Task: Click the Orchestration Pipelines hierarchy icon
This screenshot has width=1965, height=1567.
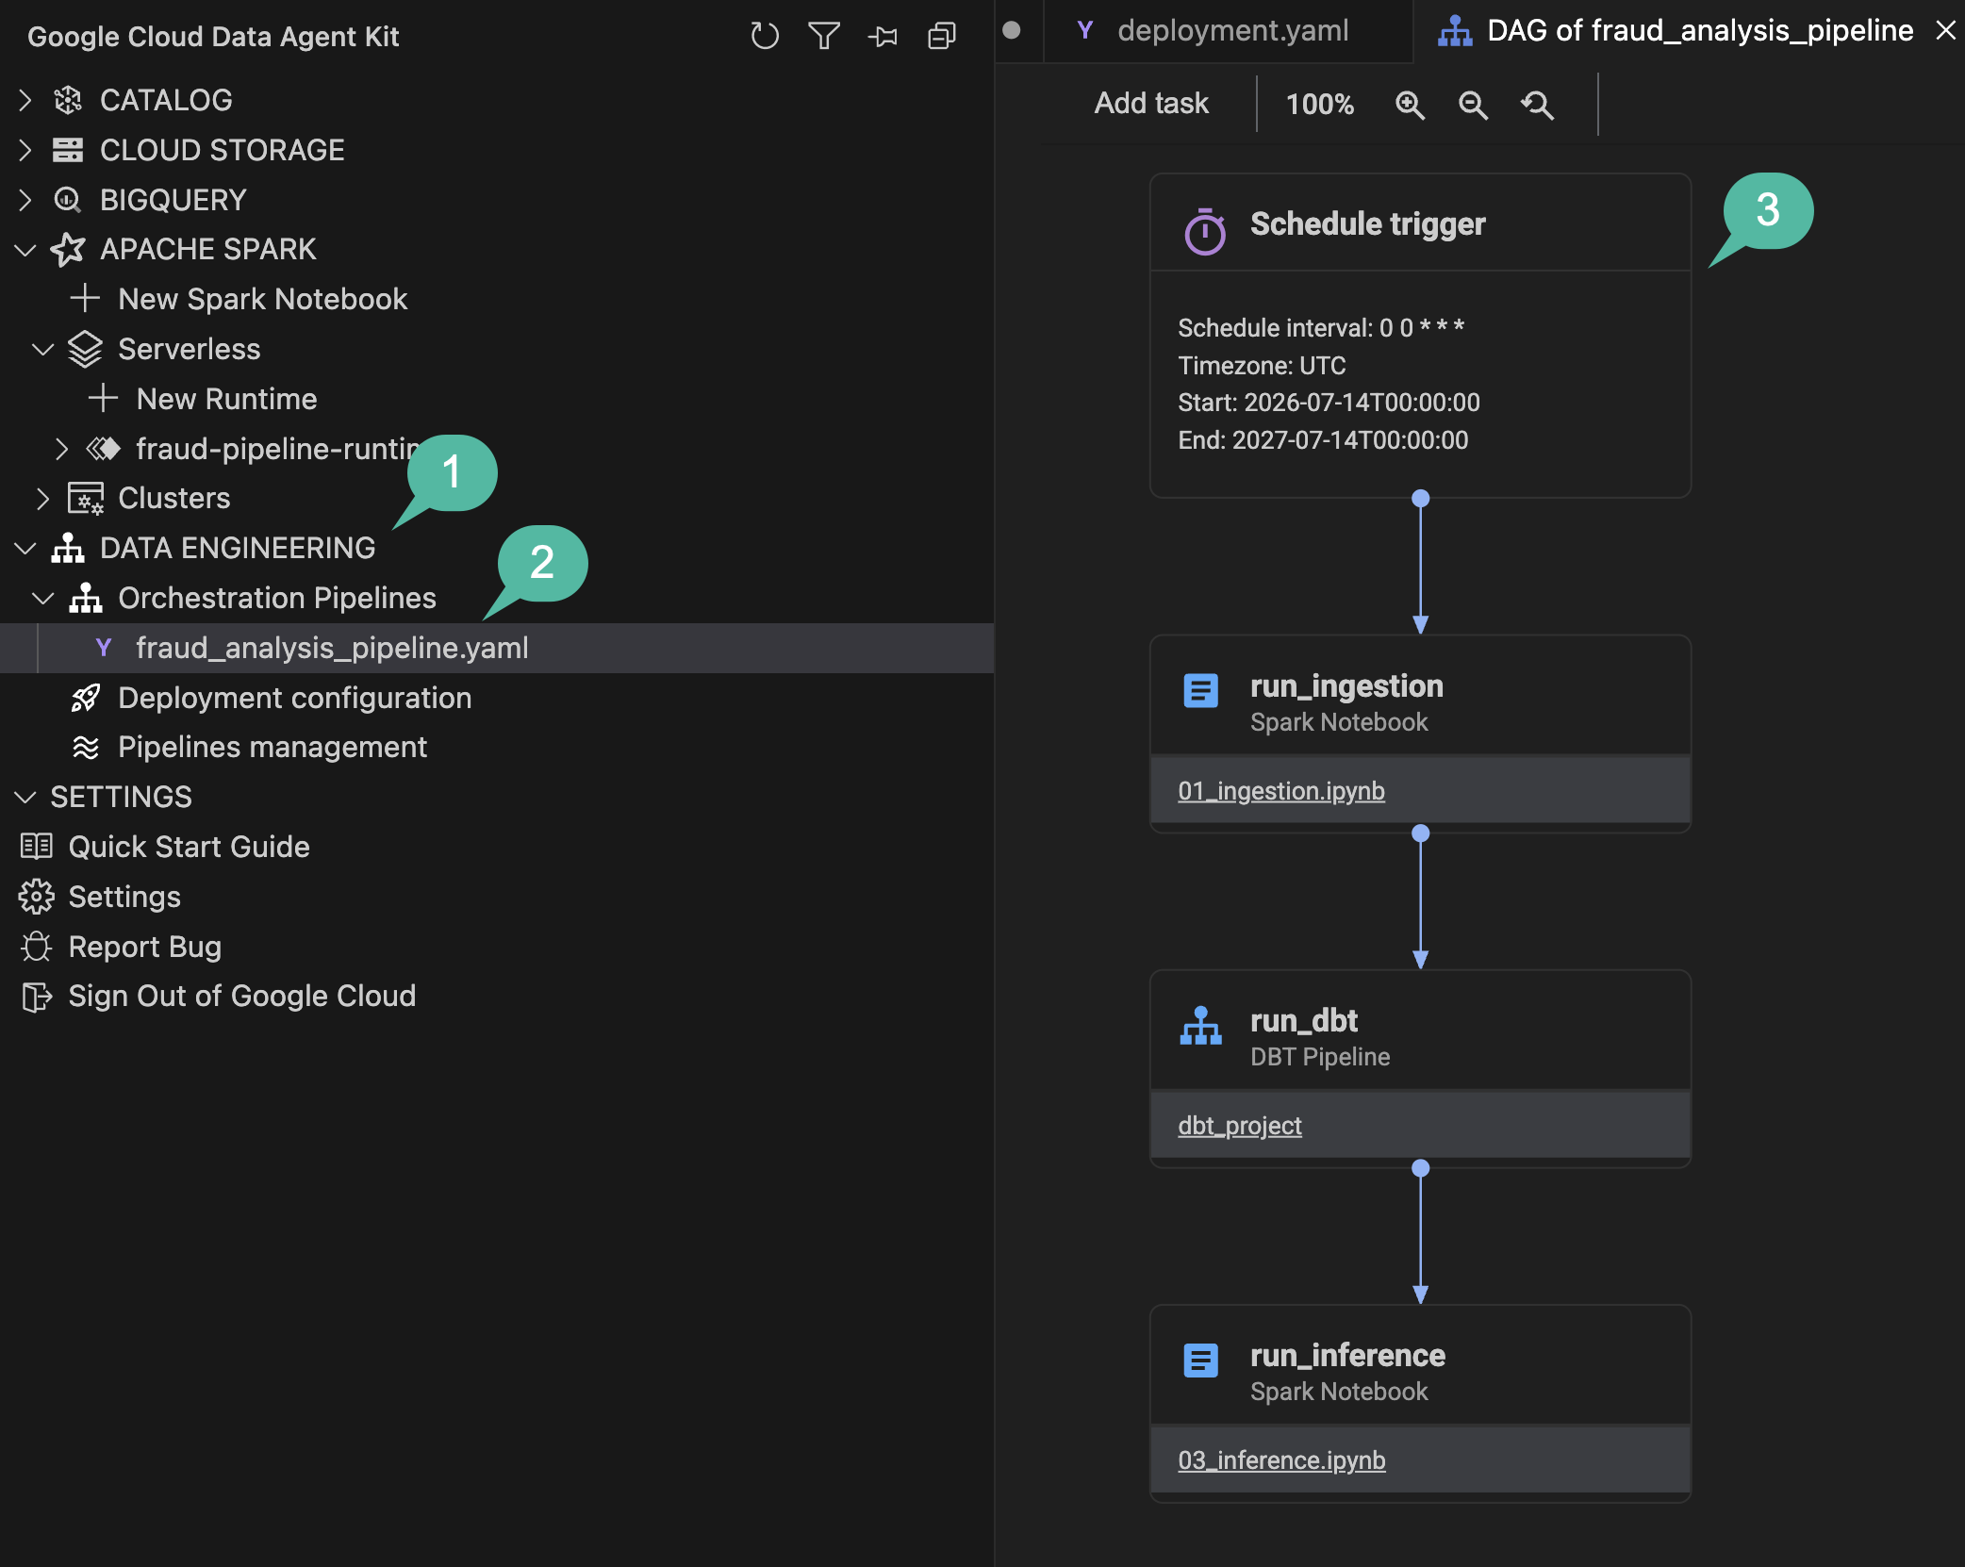Action: (x=86, y=598)
